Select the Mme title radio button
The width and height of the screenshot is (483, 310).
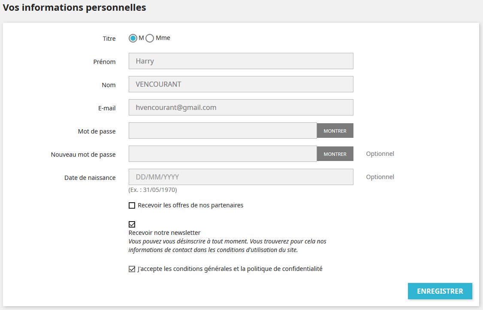coord(150,38)
